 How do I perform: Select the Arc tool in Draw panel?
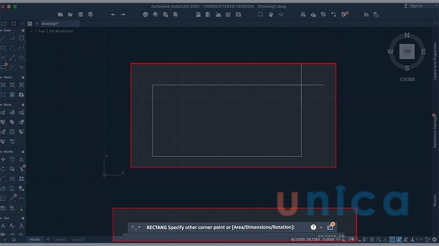pos(12,48)
